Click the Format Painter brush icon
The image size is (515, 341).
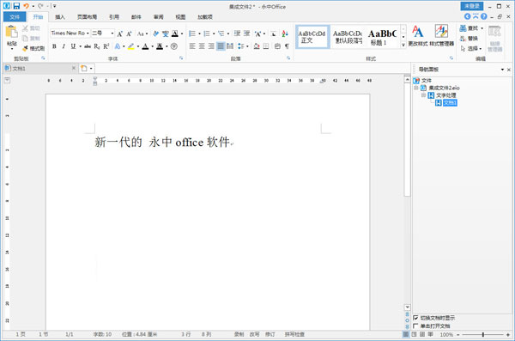pos(25,49)
